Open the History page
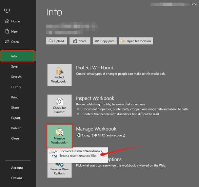This screenshot has height=187, width=199. click(x=18, y=87)
